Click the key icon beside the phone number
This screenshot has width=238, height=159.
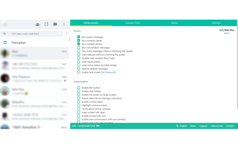[98, 126]
